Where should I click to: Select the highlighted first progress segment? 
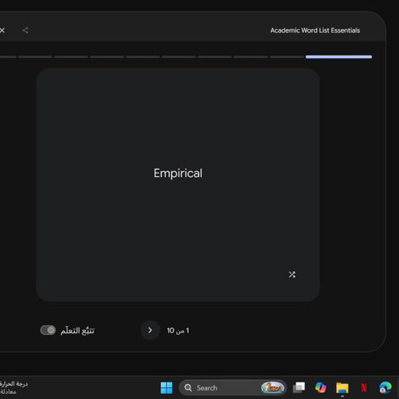click(339, 57)
